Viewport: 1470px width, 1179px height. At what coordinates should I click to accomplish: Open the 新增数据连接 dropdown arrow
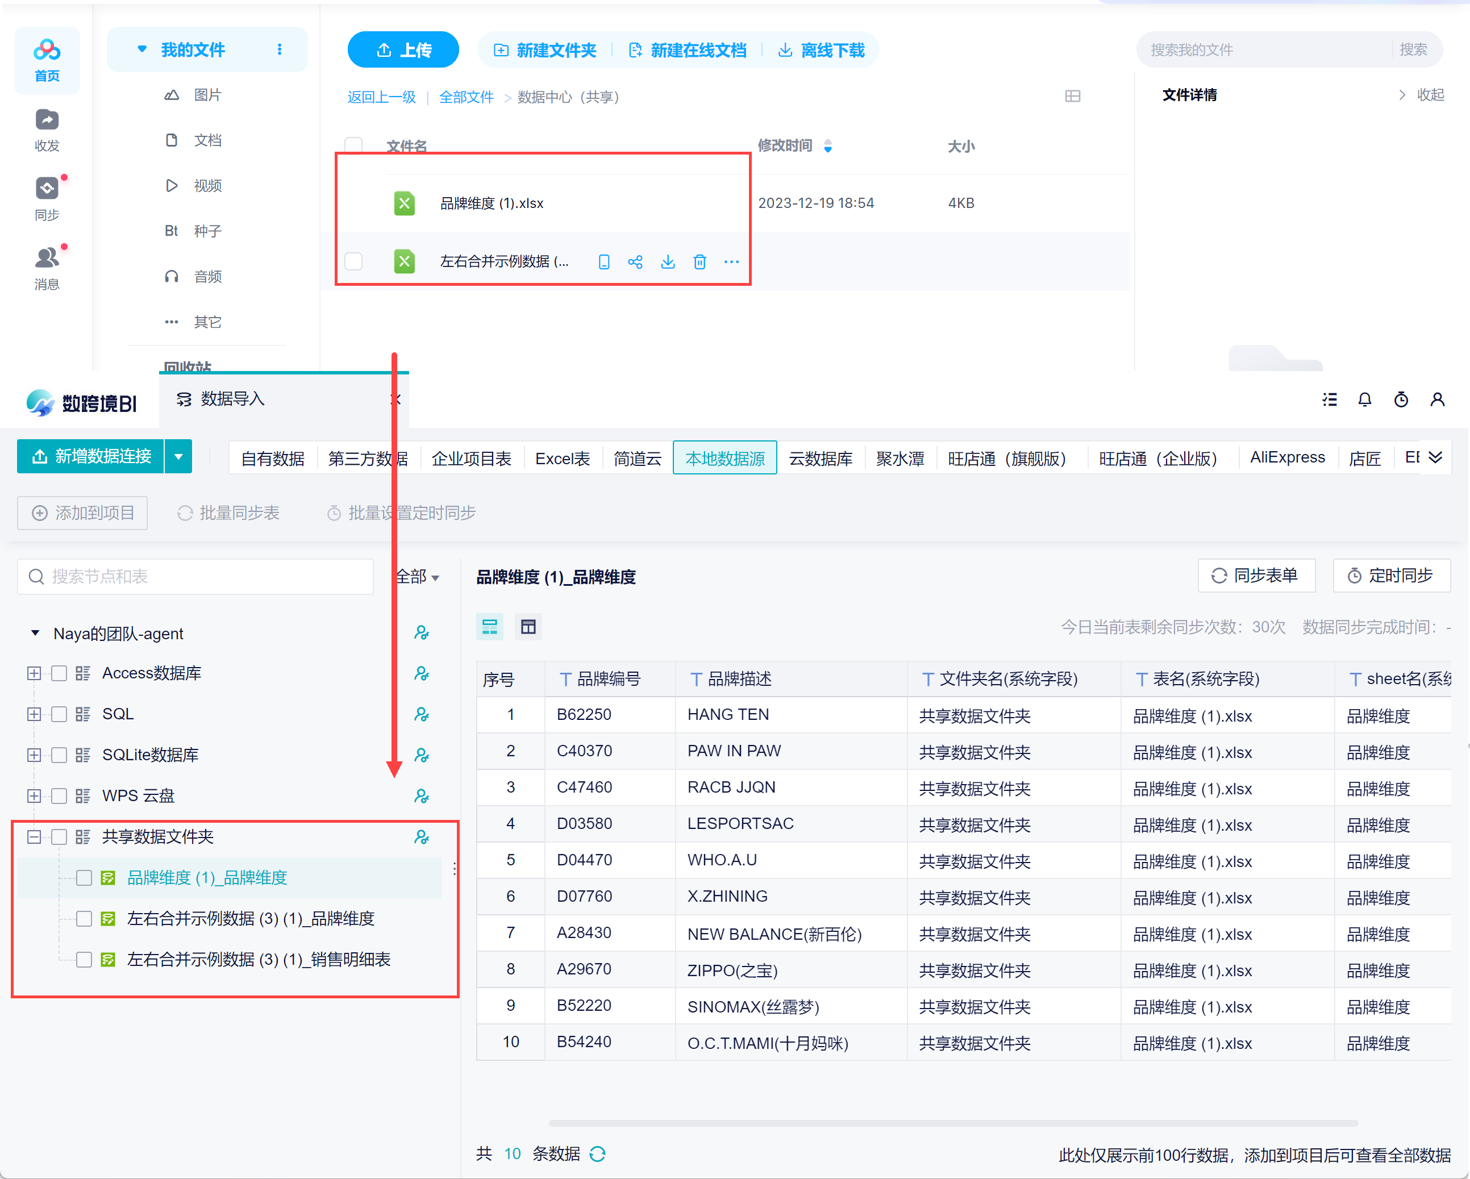click(x=178, y=457)
